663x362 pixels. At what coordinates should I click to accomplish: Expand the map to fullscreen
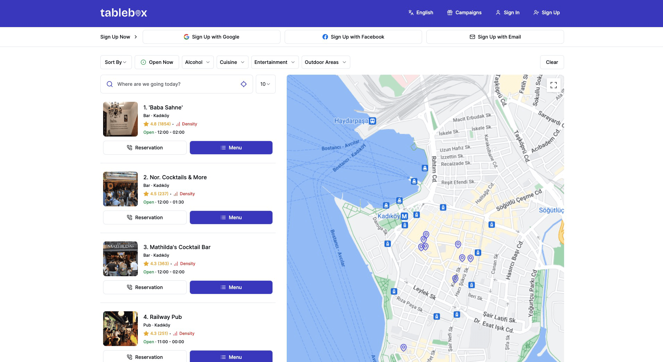(x=553, y=85)
